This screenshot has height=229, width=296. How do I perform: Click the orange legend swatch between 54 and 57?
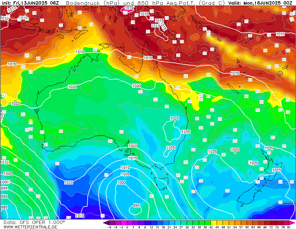pos(238,223)
